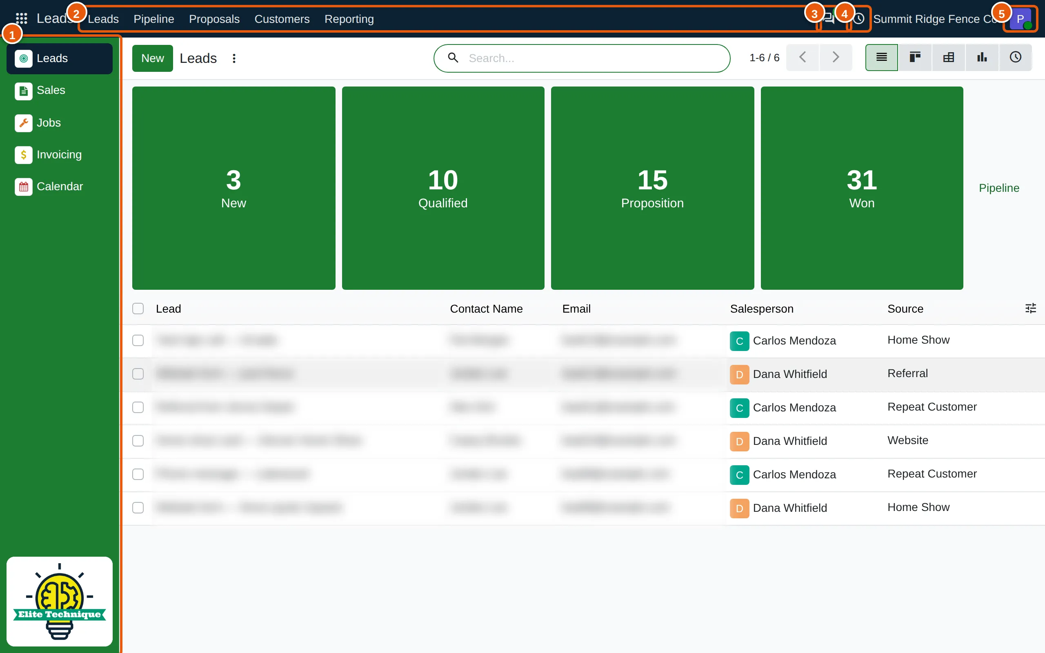
Task: Open the Reporting menu
Action: tap(349, 19)
